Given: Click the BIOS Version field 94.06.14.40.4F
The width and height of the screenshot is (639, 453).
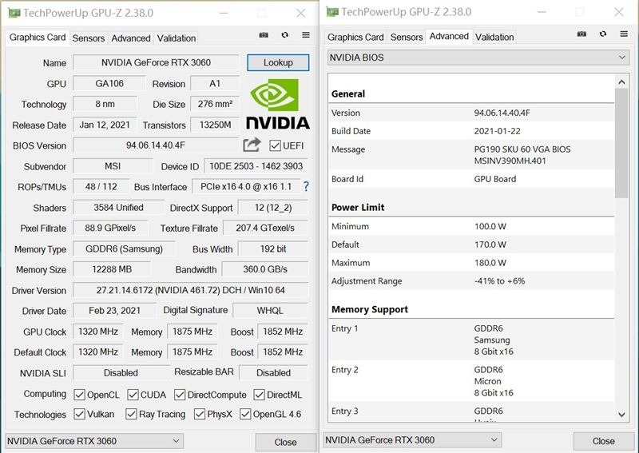Looking at the screenshot, I should 156,145.
